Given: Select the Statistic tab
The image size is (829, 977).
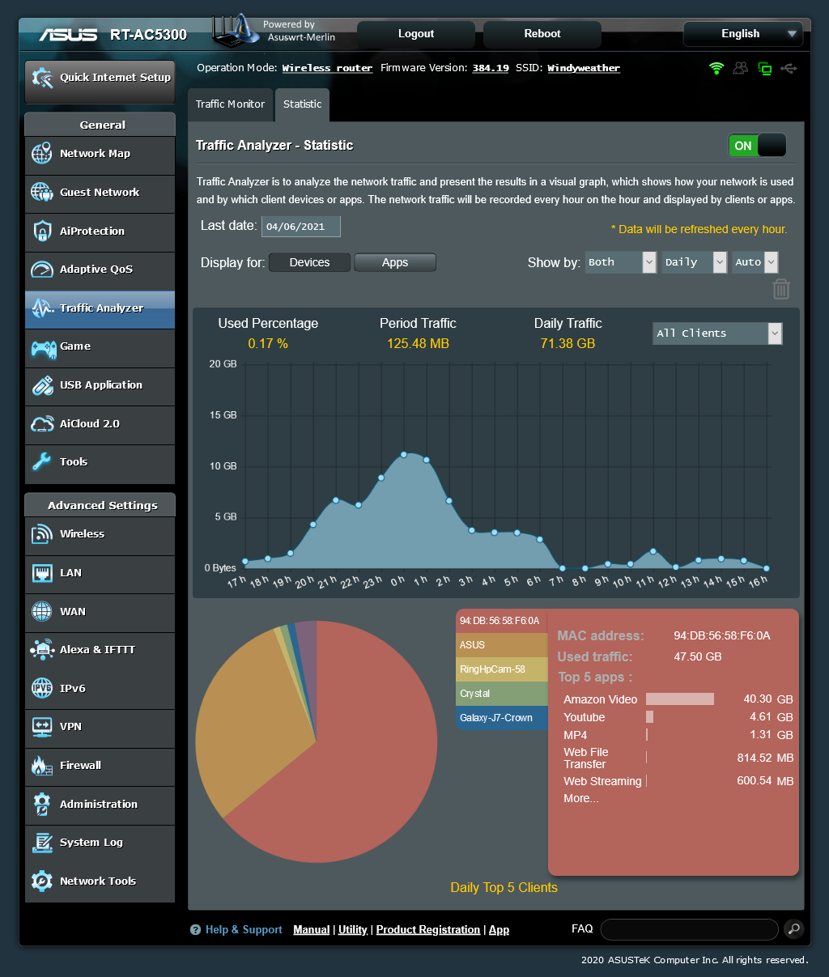Looking at the screenshot, I should coord(302,104).
